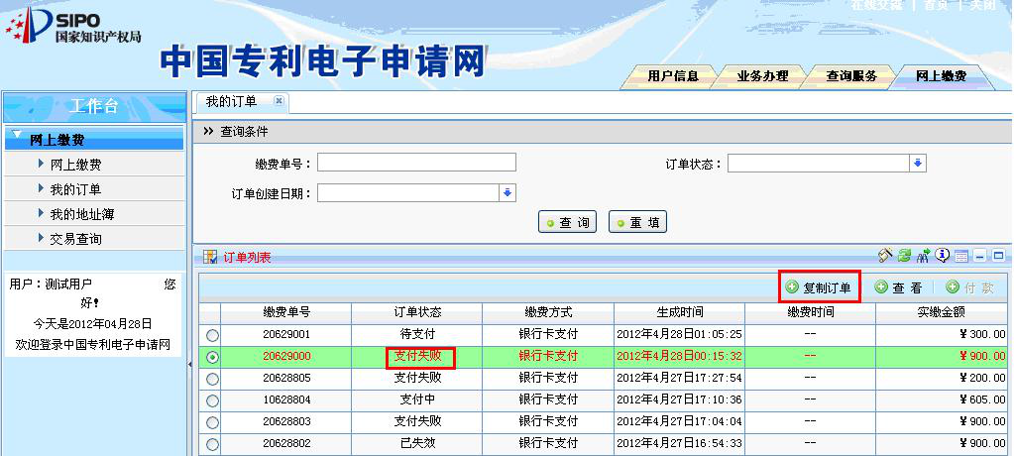Maximize the 订单列表 panel

point(998,257)
